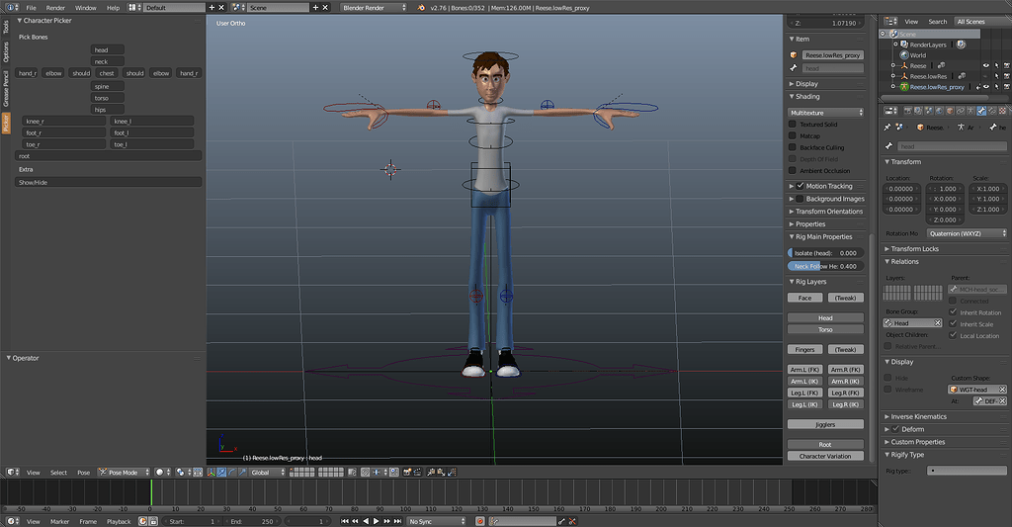
Task: Open the Marker menu in timeline
Action: (59, 521)
